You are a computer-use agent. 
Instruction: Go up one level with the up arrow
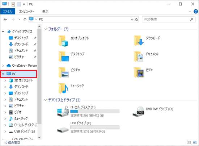coord(25,20)
